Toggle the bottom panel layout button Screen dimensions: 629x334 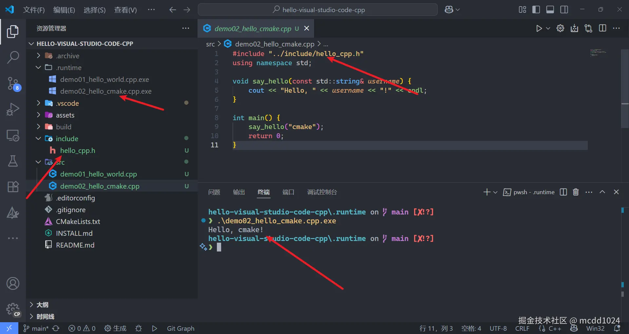[x=550, y=9]
